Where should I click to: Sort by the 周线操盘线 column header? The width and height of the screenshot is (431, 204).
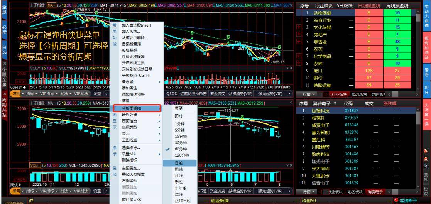click(397, 6)
